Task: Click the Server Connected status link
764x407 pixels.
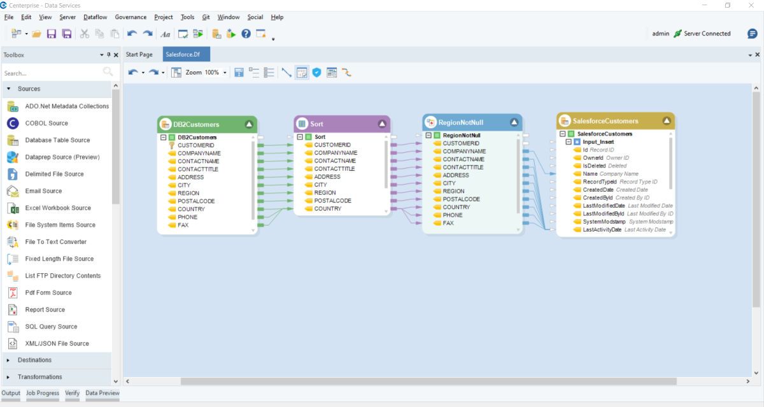Action: coord(709,33)
